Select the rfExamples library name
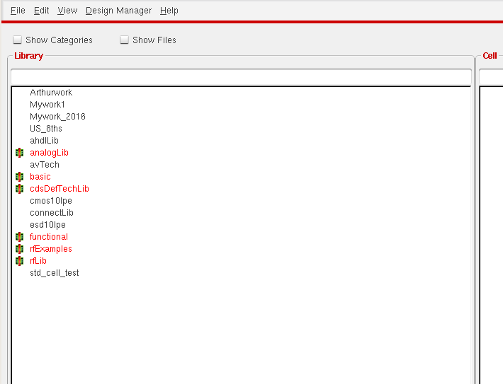 click(51, 249)
